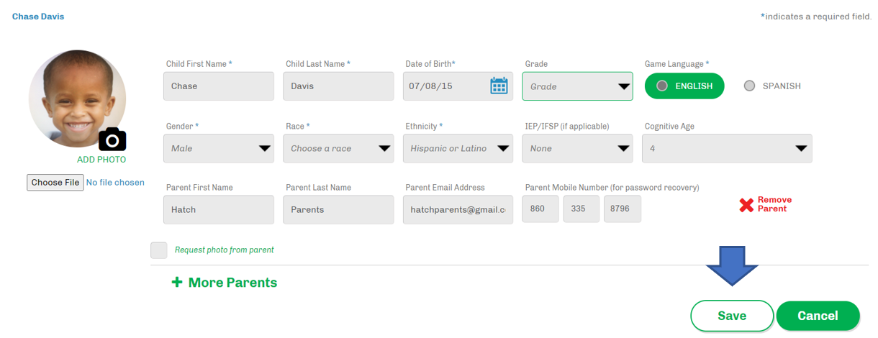This screenshot has width=878, height=338.
Task: Click the Chase Davis name link
Action: click(38, 17)
